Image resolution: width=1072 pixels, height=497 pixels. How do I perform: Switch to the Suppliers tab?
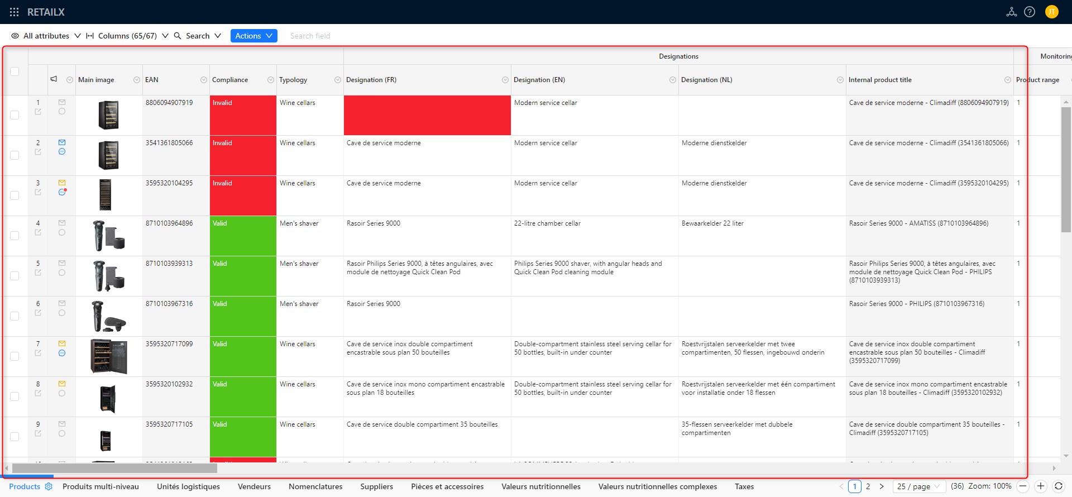(x=376, y=486)
